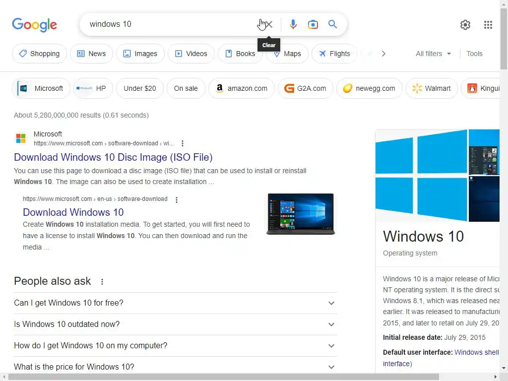Open the Download Windows 10 link

click(x=73, y=212)
